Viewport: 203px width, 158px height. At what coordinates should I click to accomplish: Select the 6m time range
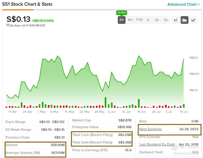[130, 20]
